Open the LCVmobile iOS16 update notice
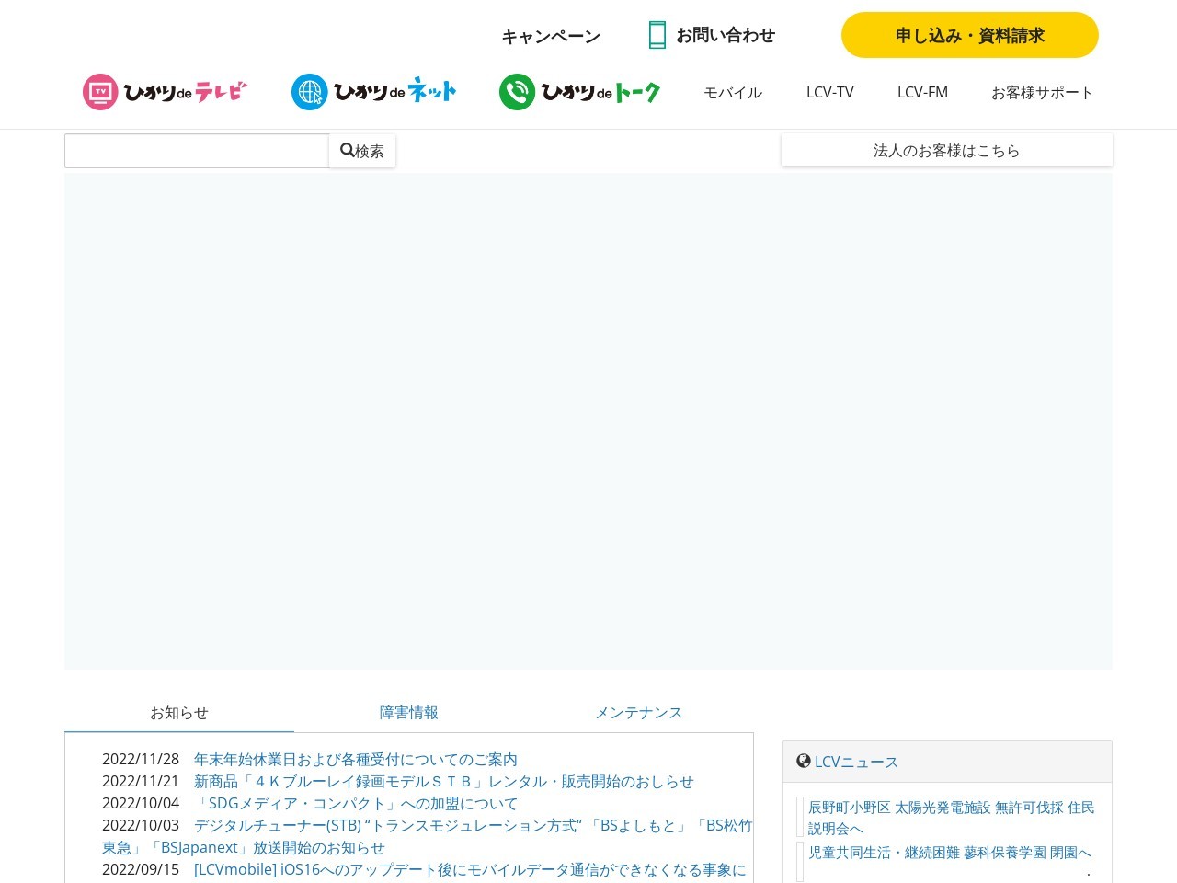This screenshot has height=883, width=1177. (x=470, y=870)
